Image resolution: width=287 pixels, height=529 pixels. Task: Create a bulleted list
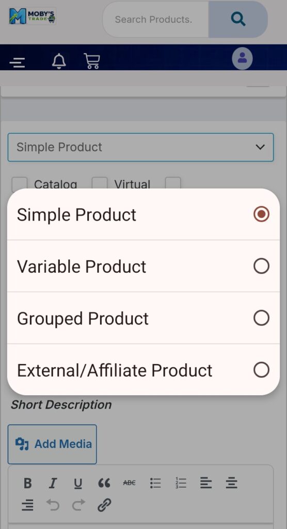155,483
